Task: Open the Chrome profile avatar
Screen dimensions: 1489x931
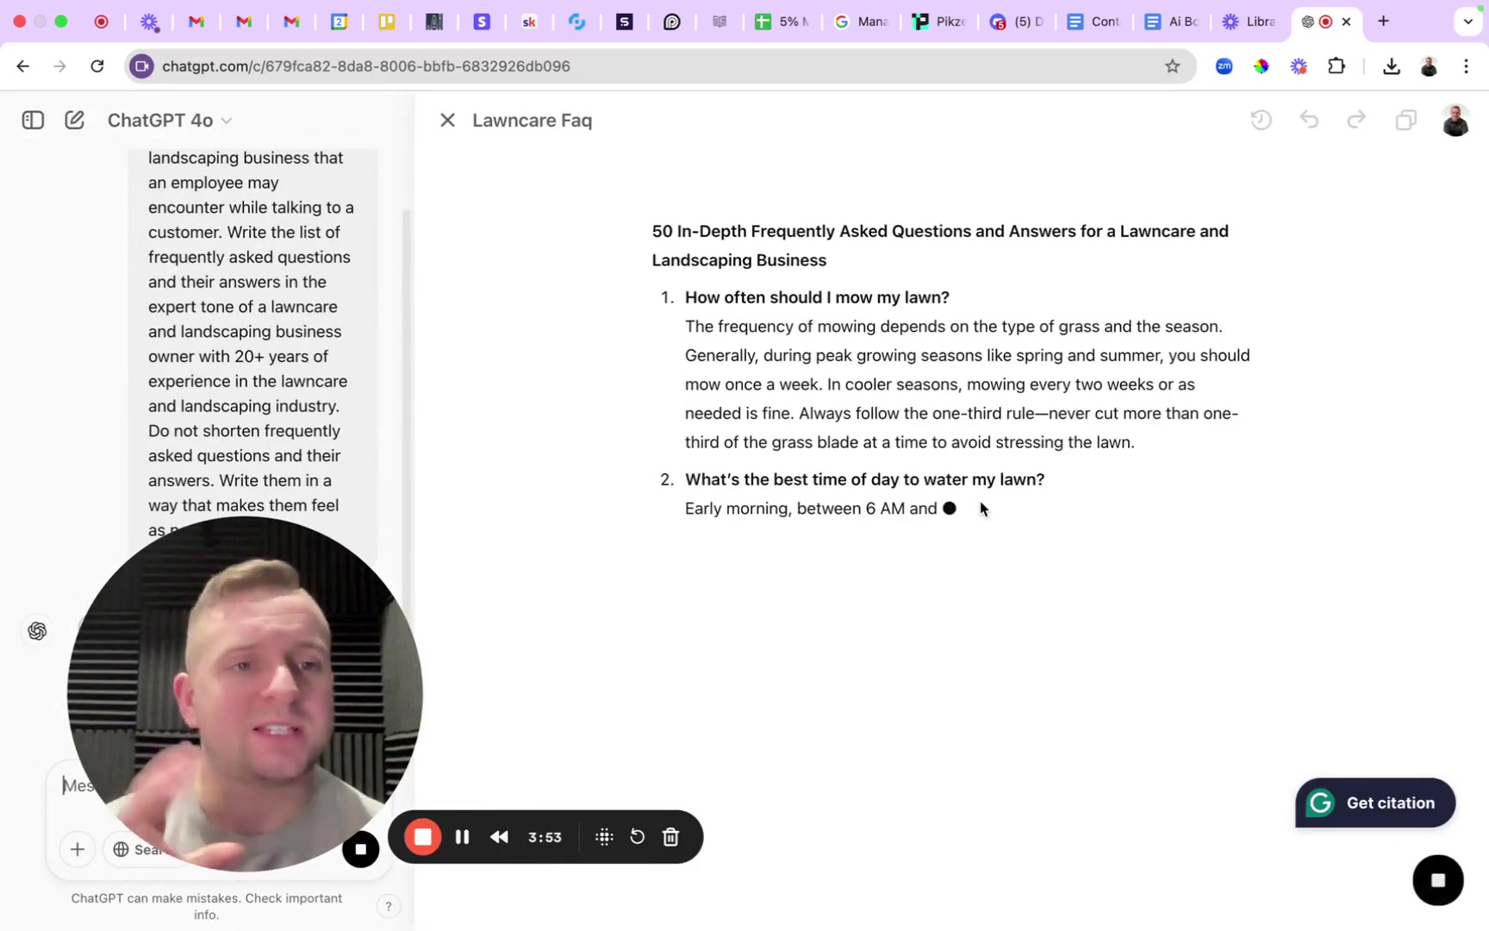Action: click(x=1429, y=66)
